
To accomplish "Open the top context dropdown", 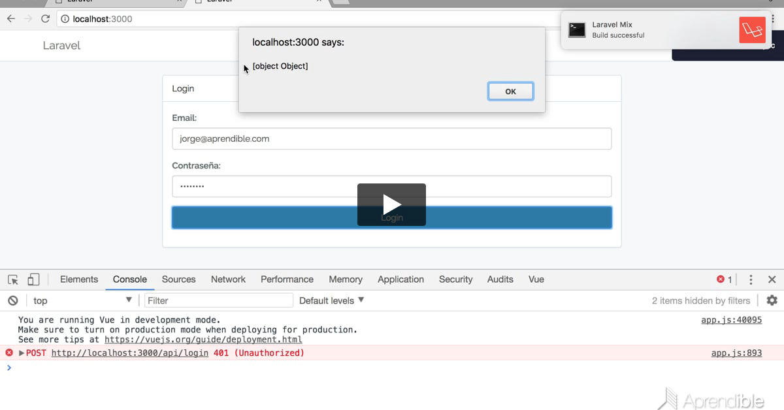I will pyautogui.click(x=83, y=300).
